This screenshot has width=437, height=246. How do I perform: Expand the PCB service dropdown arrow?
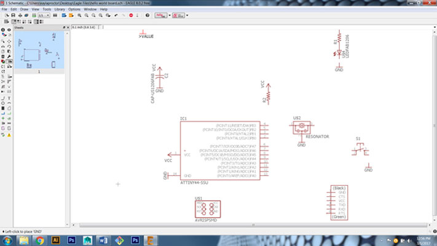(187, 15)
